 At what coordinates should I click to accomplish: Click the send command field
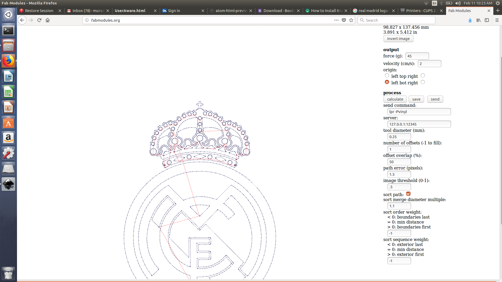419,112
